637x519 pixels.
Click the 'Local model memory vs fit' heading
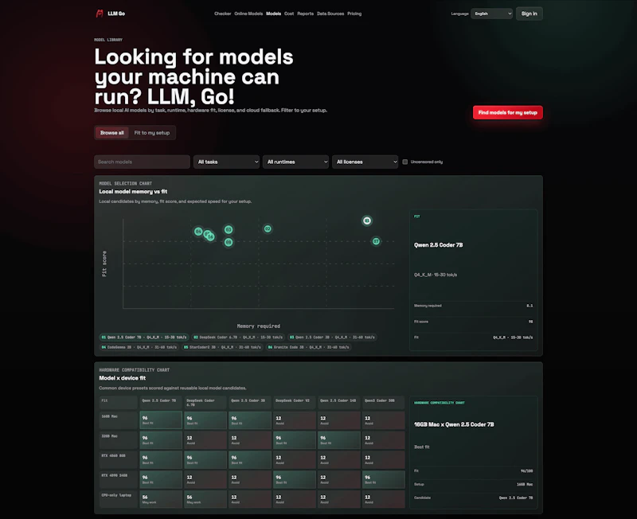pos(133,191)
